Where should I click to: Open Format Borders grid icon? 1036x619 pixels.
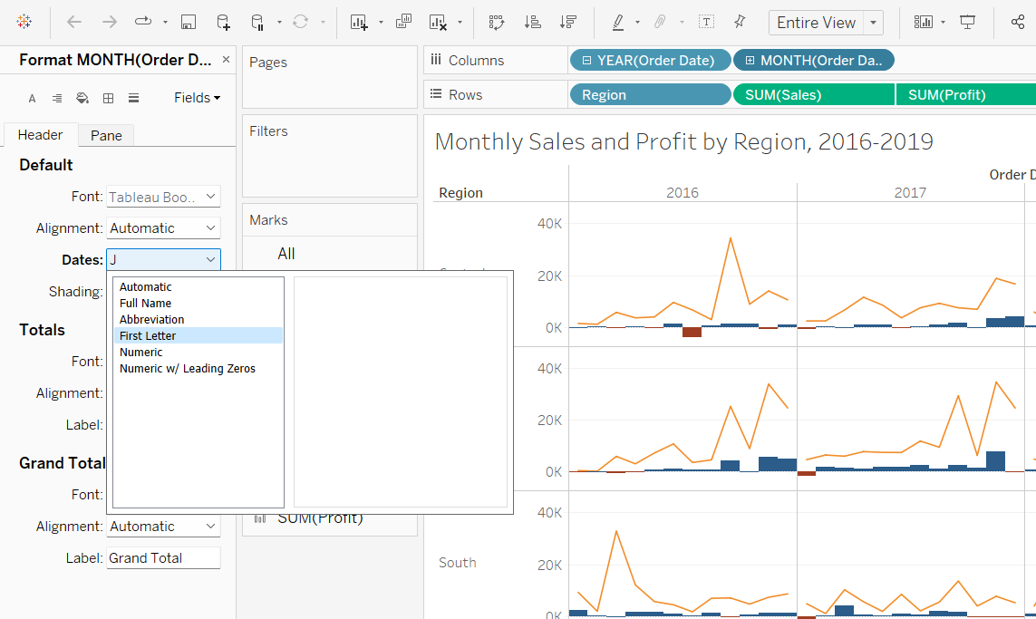point(108,98)
